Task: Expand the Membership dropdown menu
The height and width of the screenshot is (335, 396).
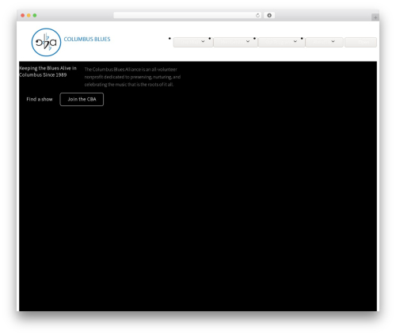Action: (x=235, y=42)
